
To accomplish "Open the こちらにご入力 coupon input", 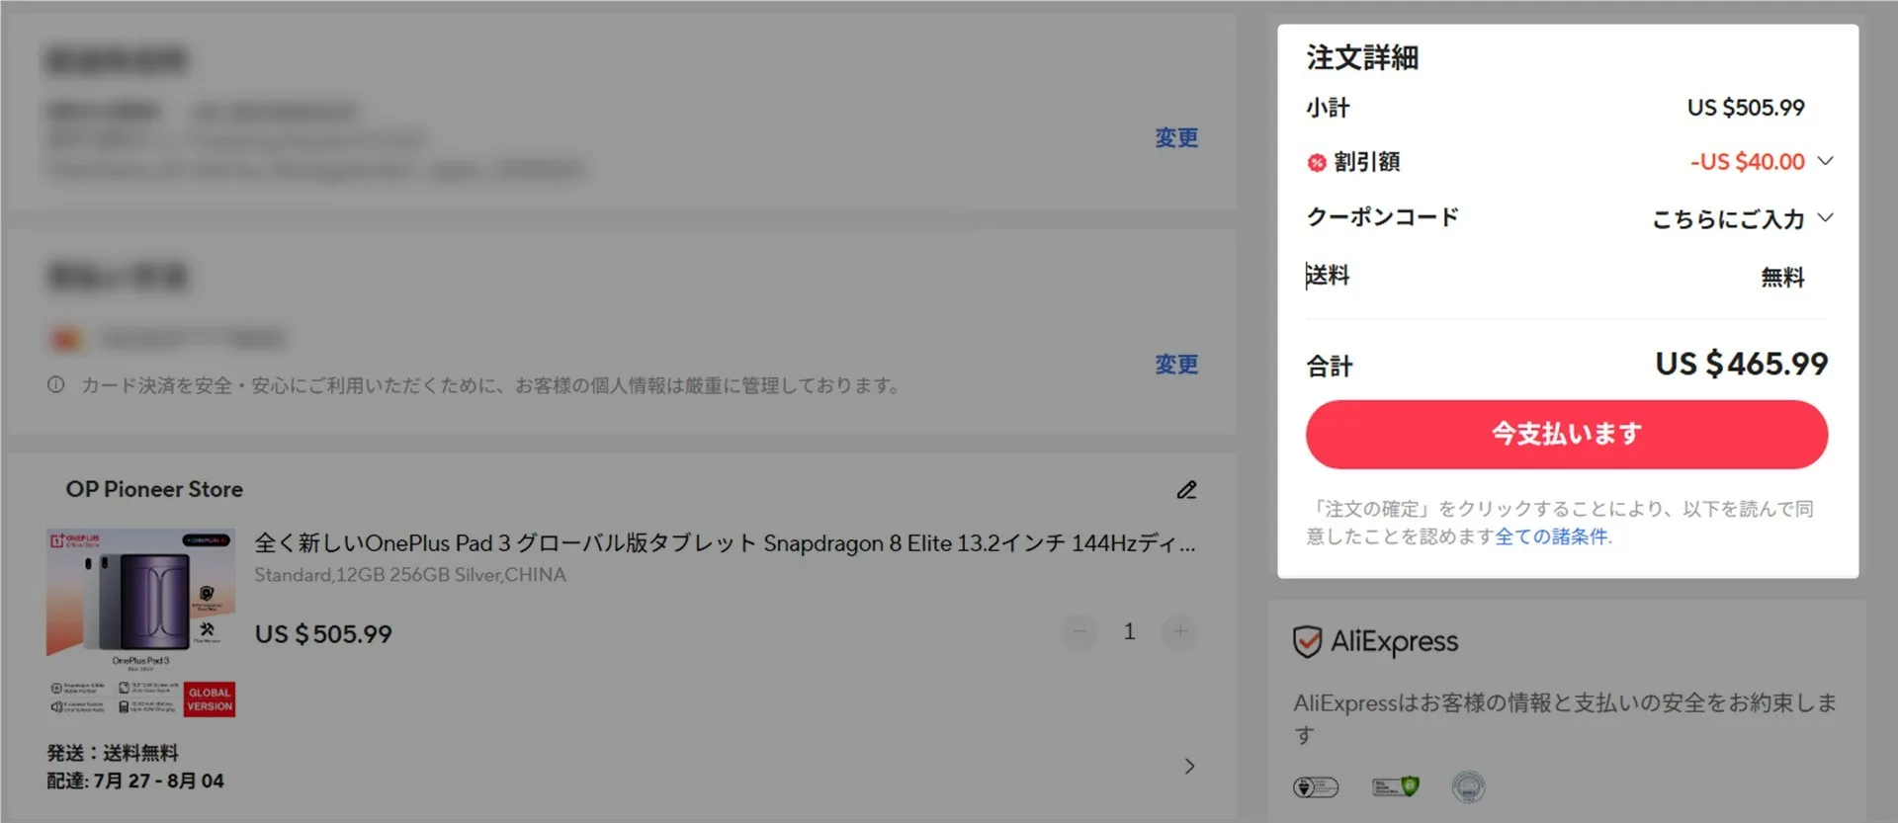I will point(1728,218).
